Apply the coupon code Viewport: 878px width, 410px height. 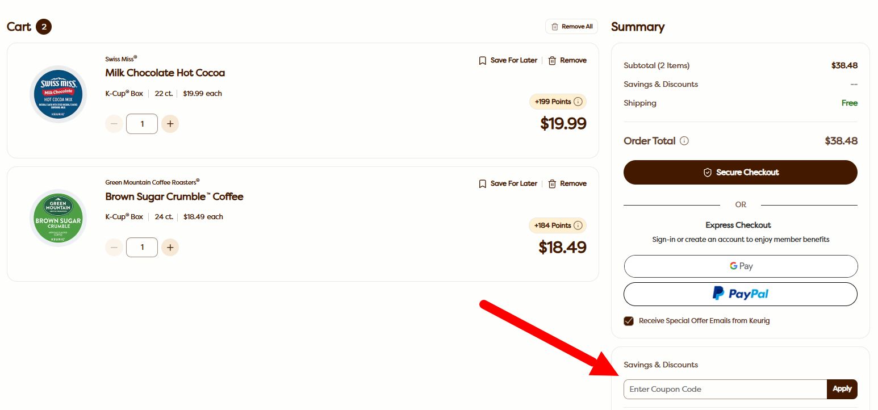[x=842, y=389]
